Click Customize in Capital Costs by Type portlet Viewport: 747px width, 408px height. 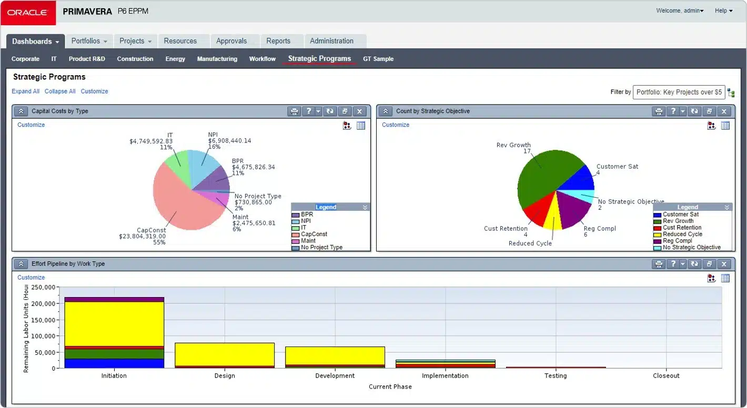(31, 125)
